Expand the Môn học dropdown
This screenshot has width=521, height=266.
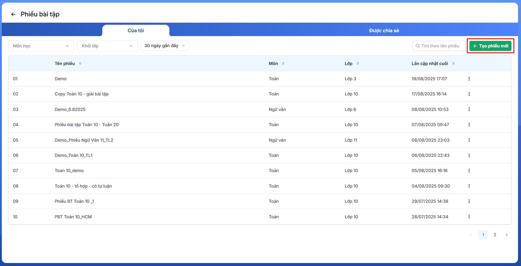pos(41,46)
